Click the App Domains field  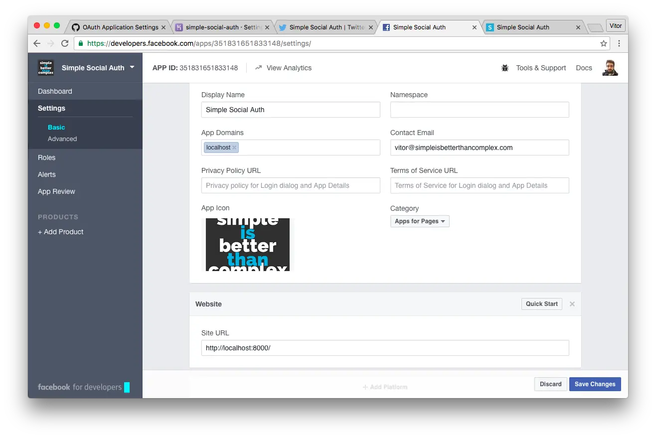pyautogui.click(x=291, y=147)
